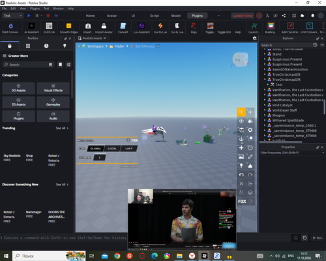Screen dimensions: 326x261
Task: Select the F3X Weld link tool
Action: tap(250, 157)
